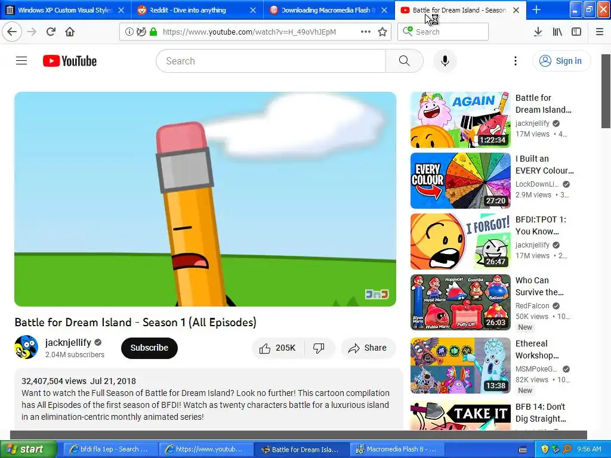The height and width of the screenshot is (458, 611).
Task: Click the 9:56 AM system clock
Action: click(589, 449)
